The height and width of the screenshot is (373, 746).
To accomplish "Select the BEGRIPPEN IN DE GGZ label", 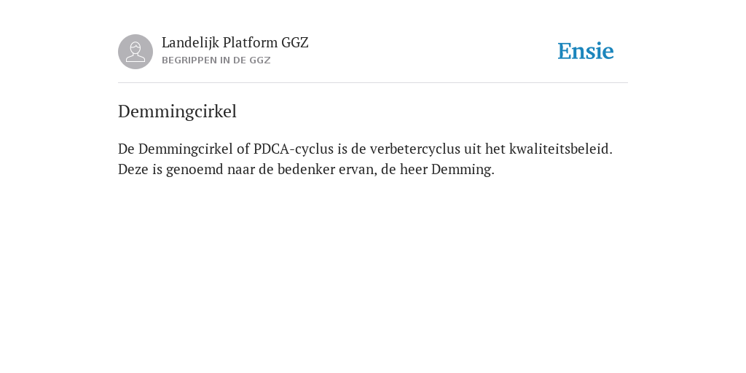I will [x=216, y=60].
